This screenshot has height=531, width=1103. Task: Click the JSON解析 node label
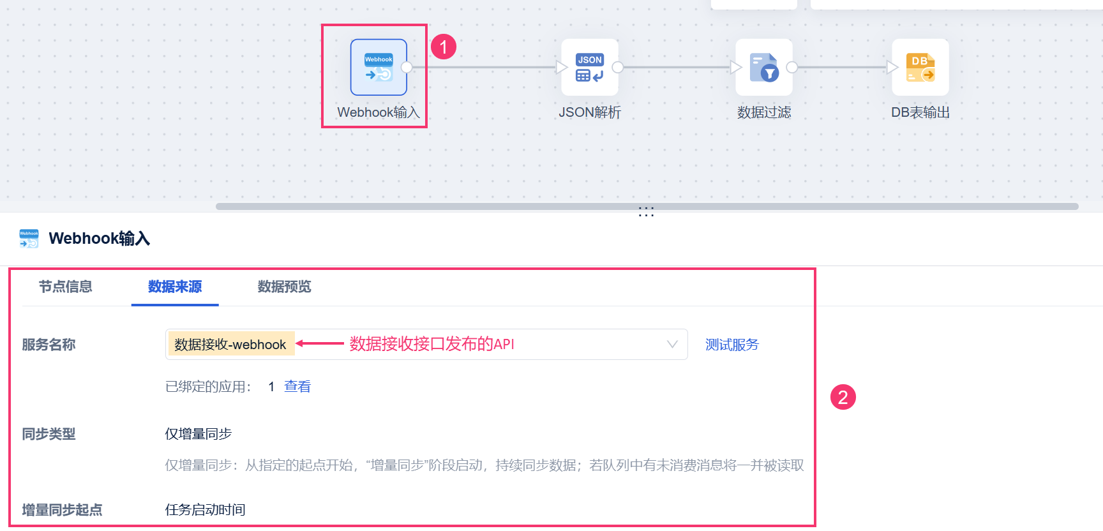click(590, 112)
